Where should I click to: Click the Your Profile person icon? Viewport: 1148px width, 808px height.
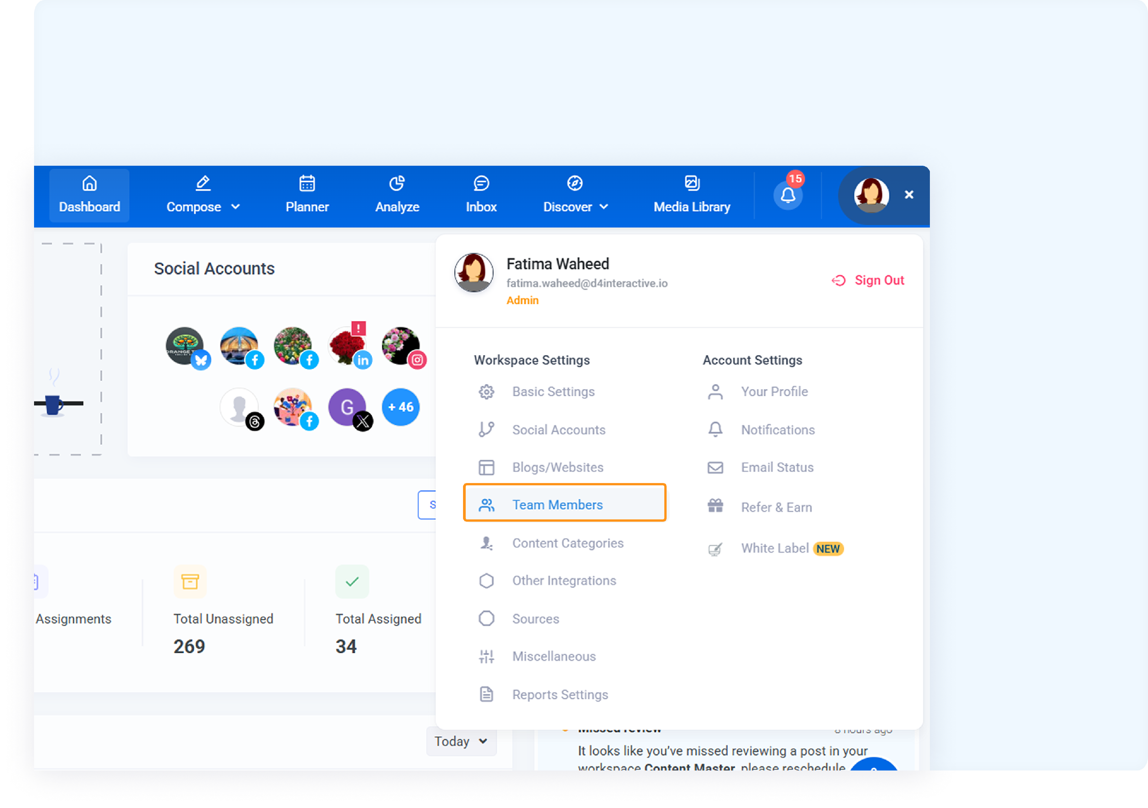coord(716,392)
